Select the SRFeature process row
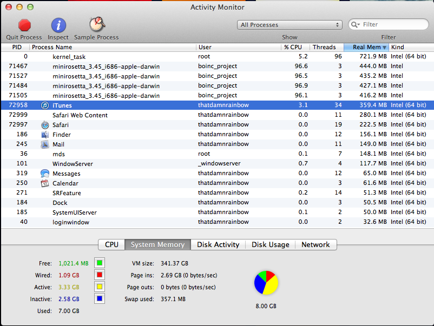 pyautogui.click(x=218, y=192)
